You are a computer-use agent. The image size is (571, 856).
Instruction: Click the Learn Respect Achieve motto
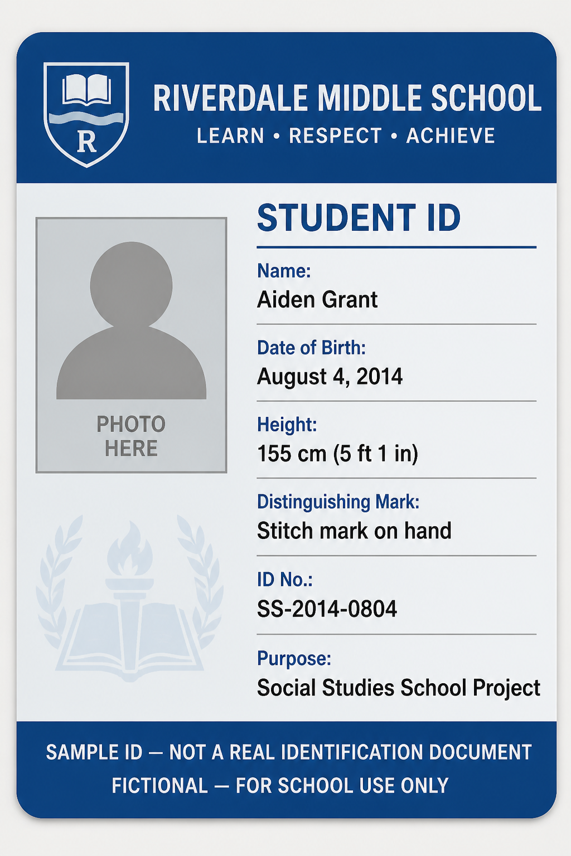tap(346, 136)
